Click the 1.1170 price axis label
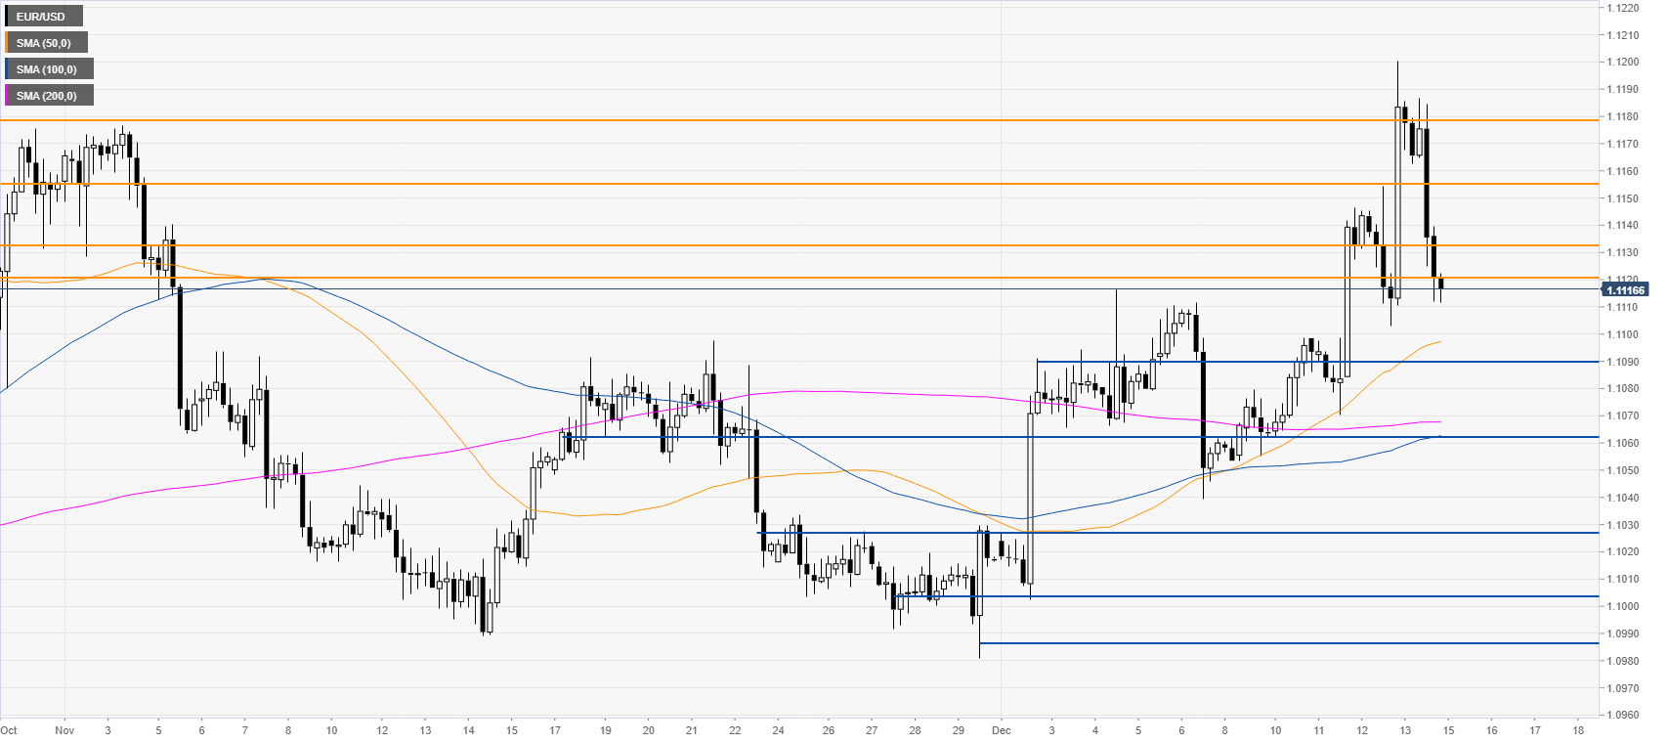The height and width of the screenshot is (743, 1668). coord(1623,144)
